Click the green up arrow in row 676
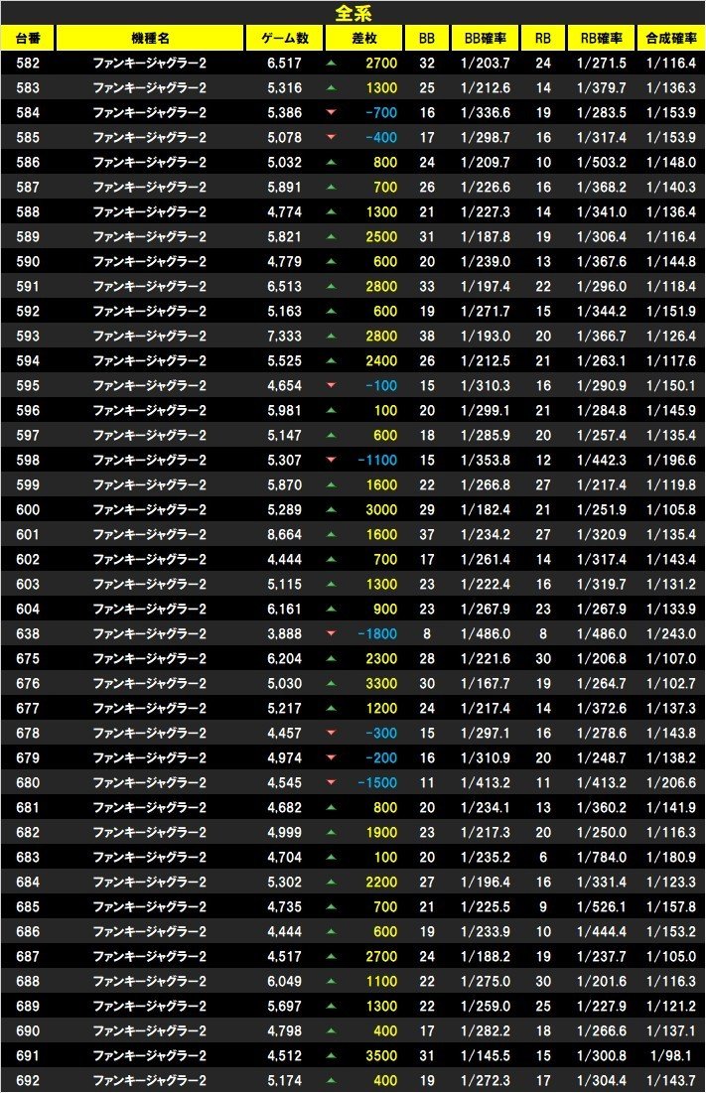The image size is (706, 1093). 331,683
